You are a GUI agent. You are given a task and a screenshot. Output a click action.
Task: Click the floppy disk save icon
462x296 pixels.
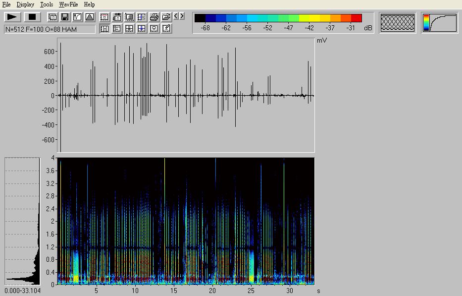coord(65,17)
